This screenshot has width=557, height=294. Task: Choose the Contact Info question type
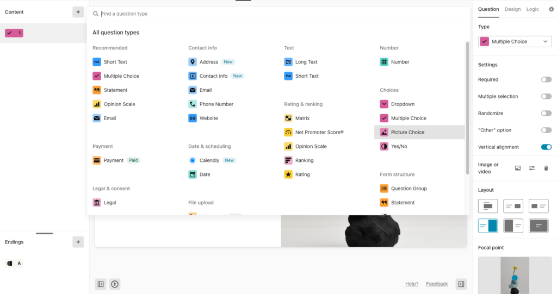pos(216,76)
